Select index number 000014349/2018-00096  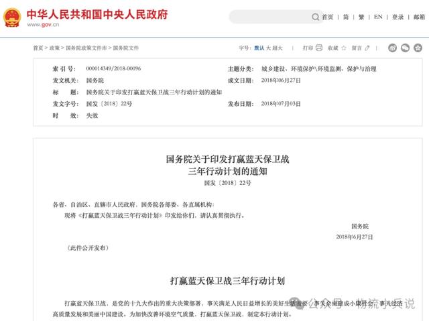113,68
